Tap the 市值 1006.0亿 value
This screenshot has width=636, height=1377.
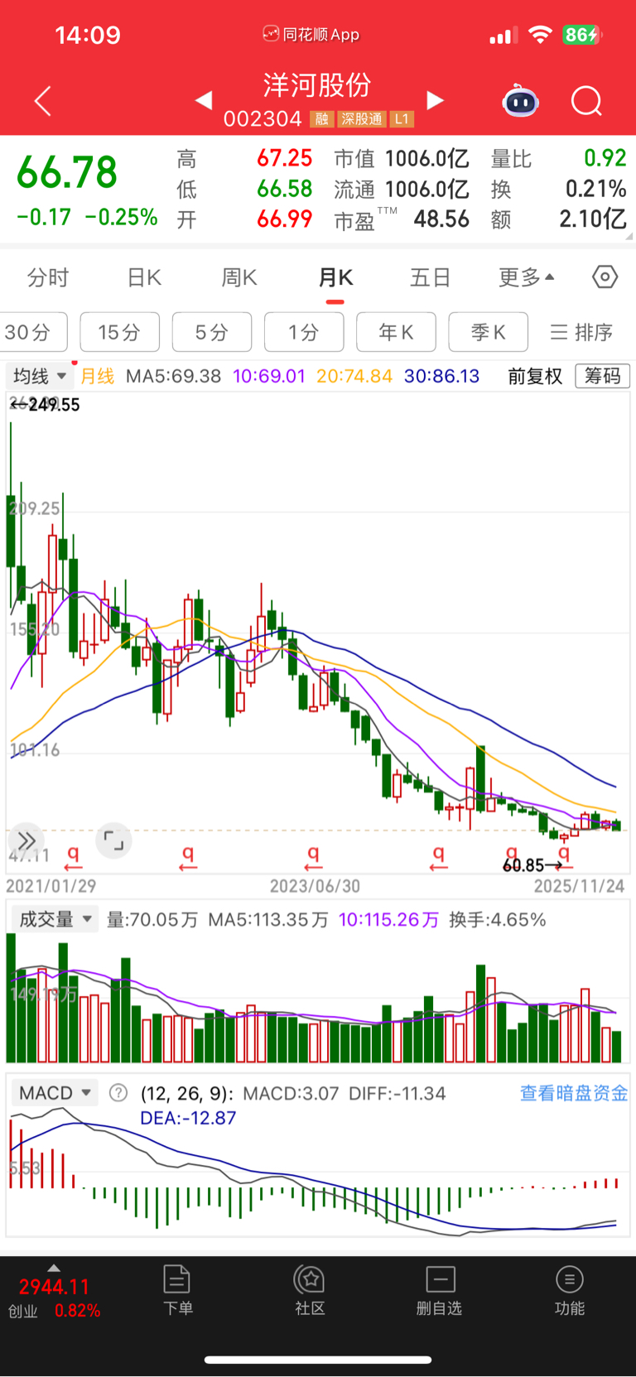(x=427, y=158)
